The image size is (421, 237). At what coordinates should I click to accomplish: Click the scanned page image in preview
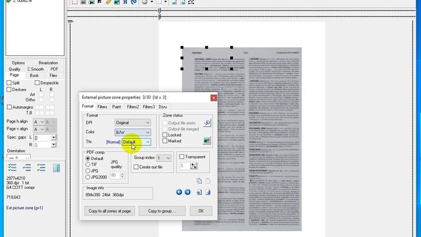click(241, 139)
